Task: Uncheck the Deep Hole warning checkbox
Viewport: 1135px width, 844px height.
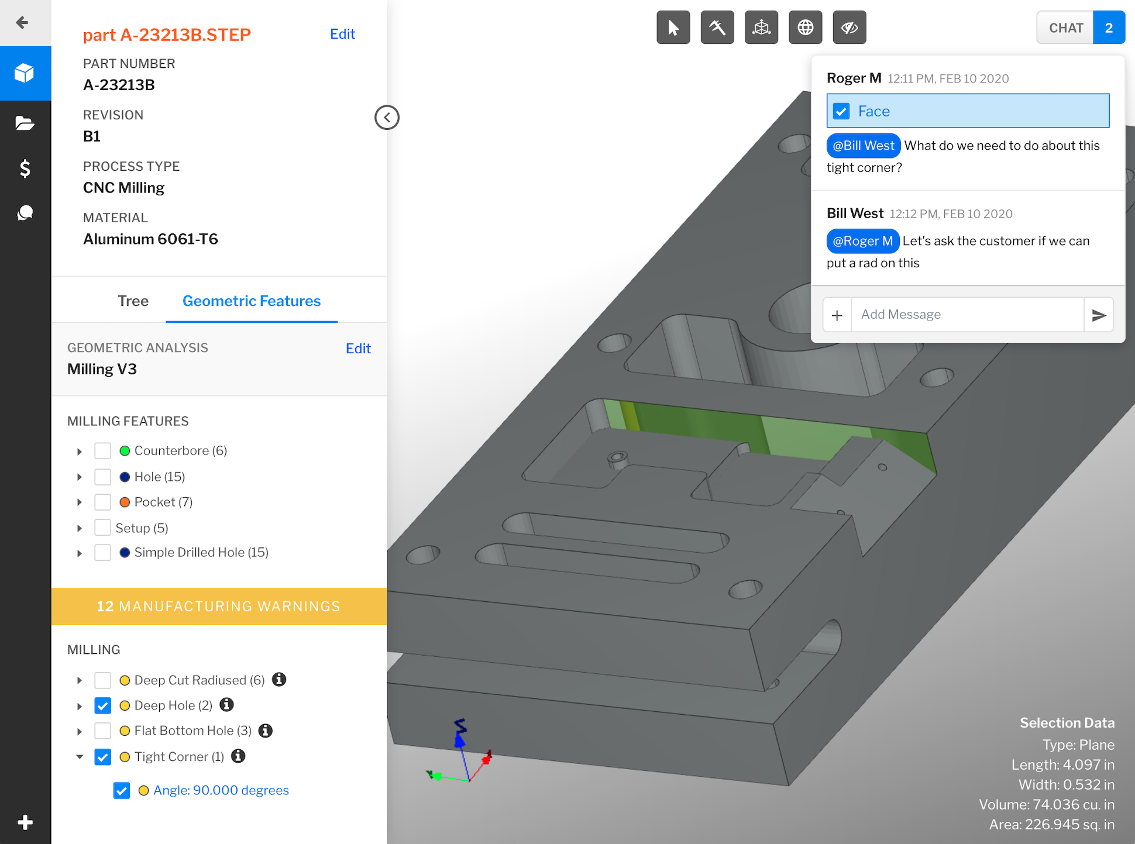Action: point(103,705)
